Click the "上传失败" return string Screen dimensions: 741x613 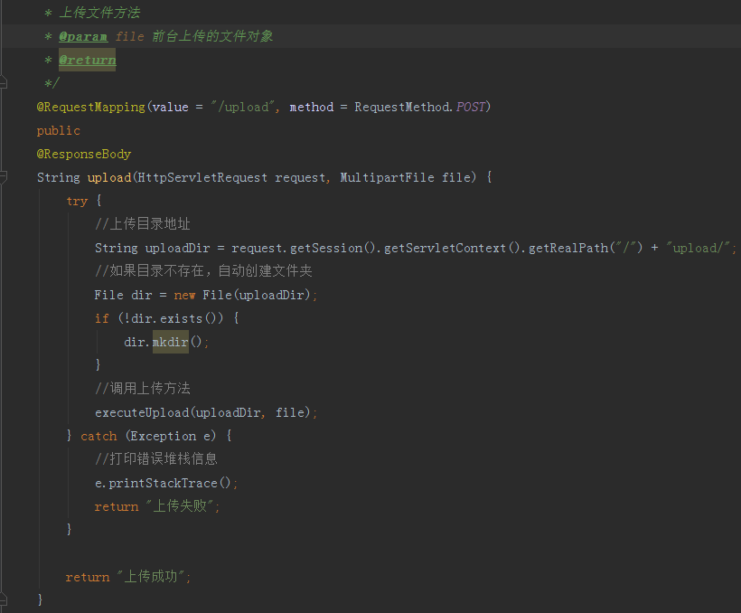(182, 506)
